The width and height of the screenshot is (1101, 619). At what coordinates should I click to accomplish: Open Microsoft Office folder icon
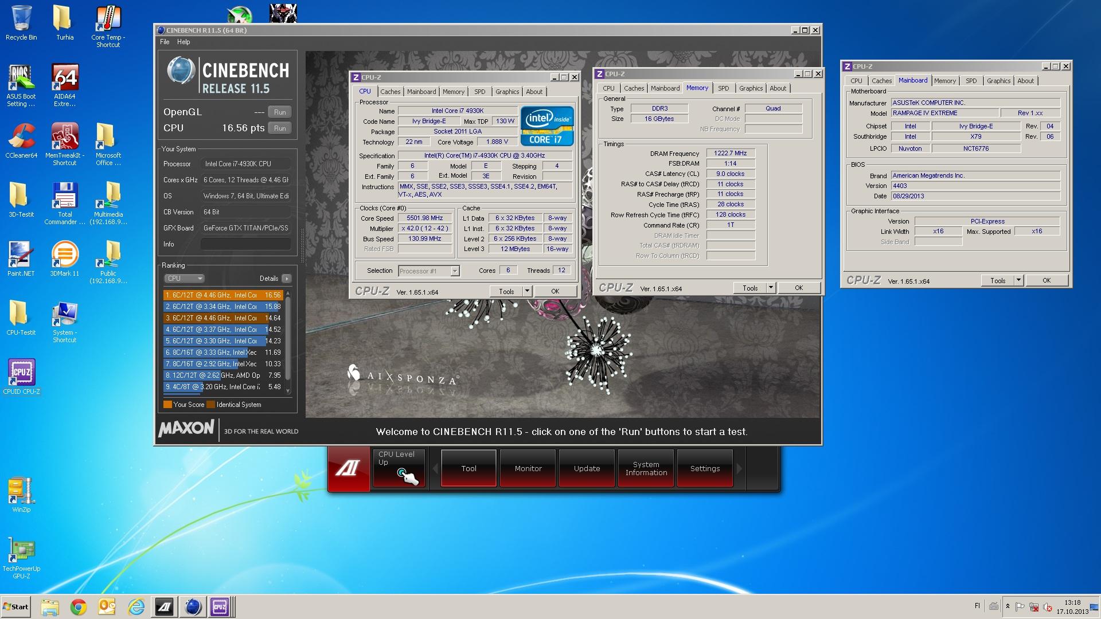pyautogui.click(x=108, y=144)
